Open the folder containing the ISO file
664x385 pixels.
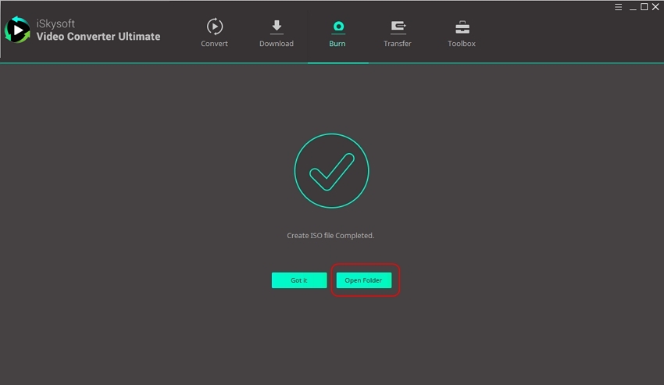tap(363, 280)
